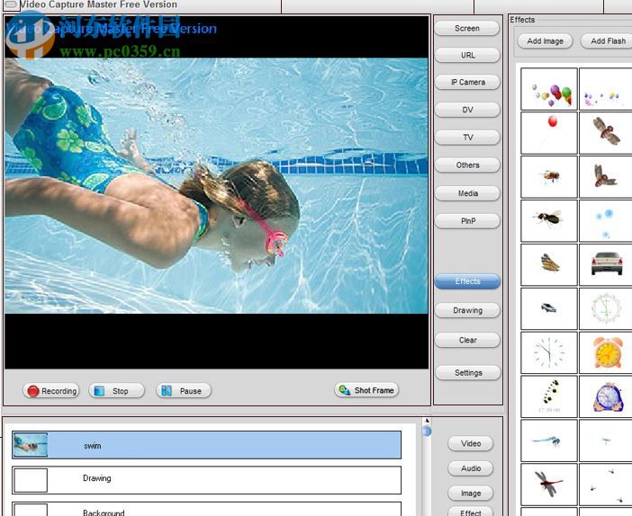Screen dimensions: 632x516
Task: Toggle the highlighted Effects button
Action: 467,281
